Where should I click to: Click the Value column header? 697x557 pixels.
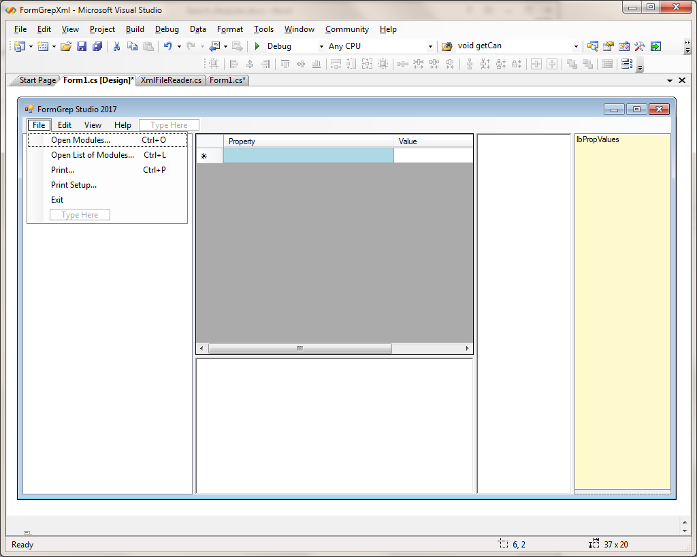click(x=434, y=141)
